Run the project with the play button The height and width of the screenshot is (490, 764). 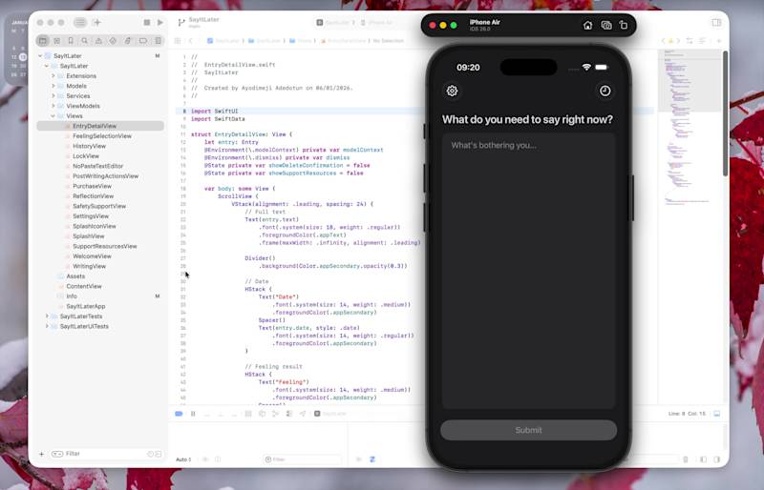coord(159,22)
